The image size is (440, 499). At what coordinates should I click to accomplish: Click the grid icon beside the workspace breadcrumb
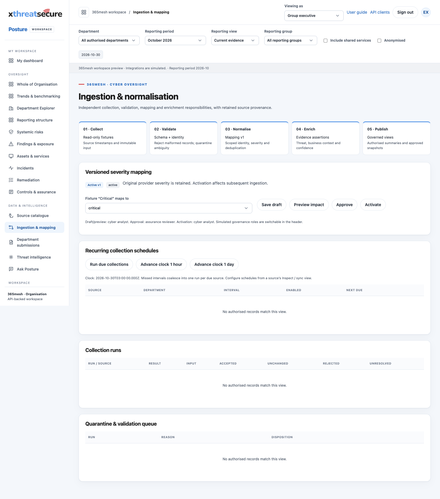pyautogui.click(x=84, y=12)
